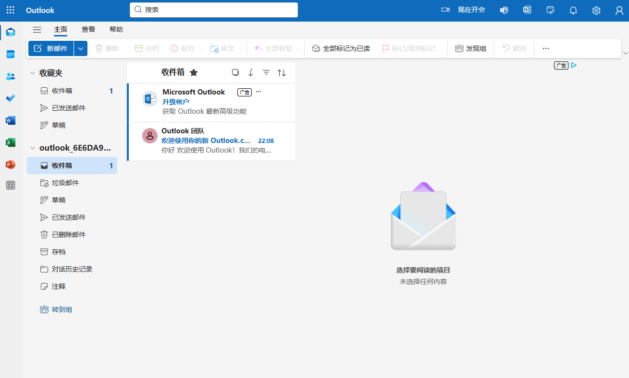
Task: Open the settings gear icon
Action: [x=596, y=10]
